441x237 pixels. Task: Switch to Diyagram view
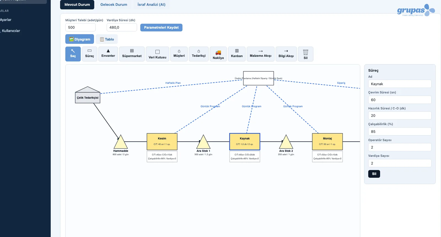[80, 39]
